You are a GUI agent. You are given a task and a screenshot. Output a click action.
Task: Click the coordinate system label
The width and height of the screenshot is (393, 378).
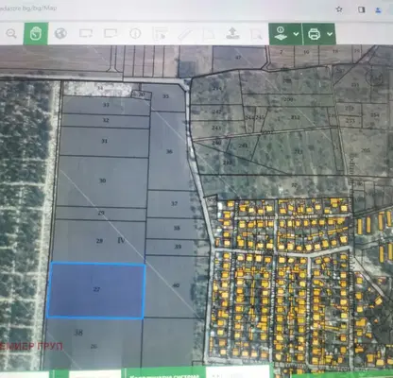(x=164, y=375)
